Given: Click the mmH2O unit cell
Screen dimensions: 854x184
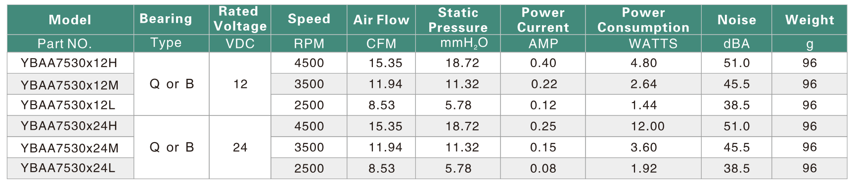Looking at the screenshot, I should 464,43.
